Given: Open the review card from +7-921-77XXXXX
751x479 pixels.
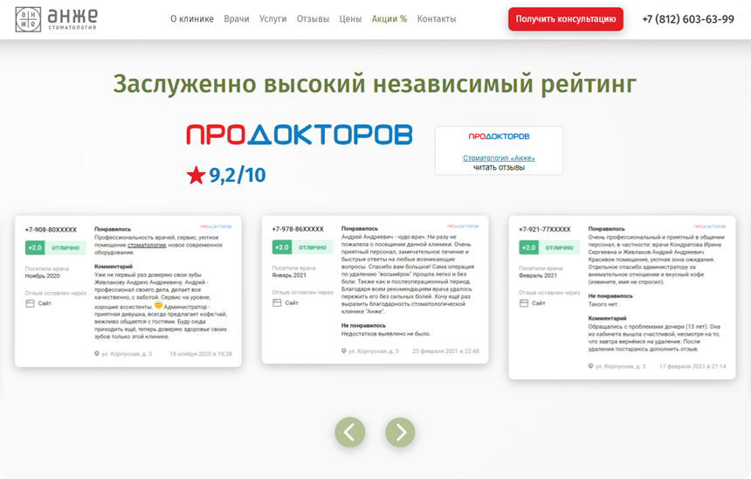Looking at the screenshot, I should pyautogui.click(x=622, y=297).
